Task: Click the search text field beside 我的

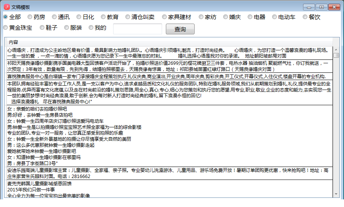Action: 138,29
